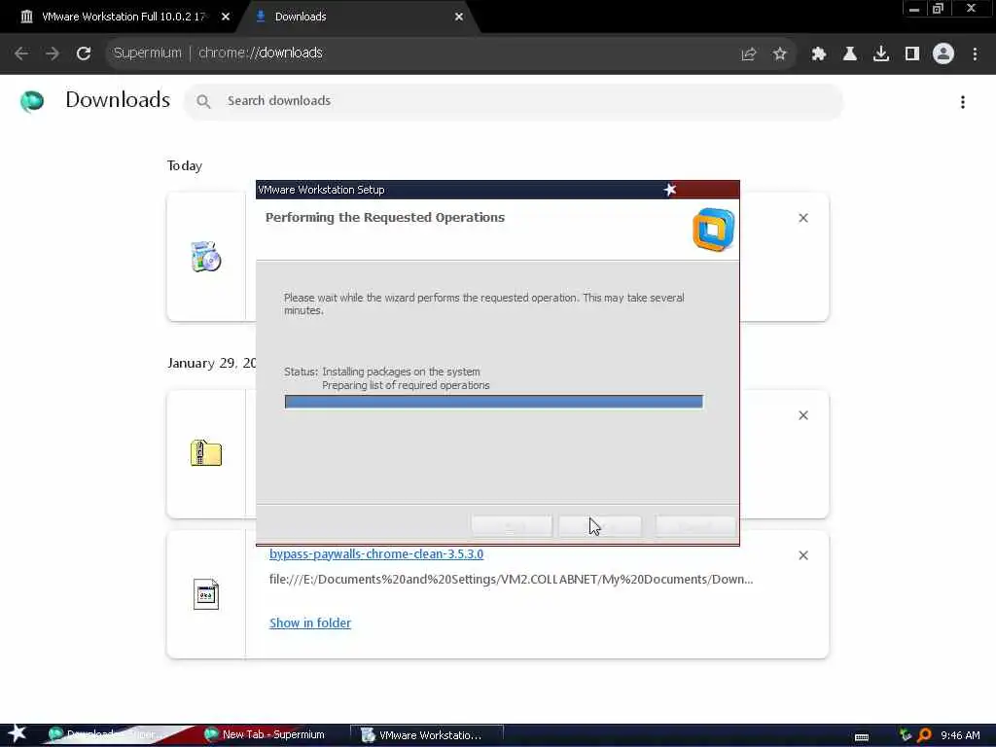Click the bypass-paywalls file:///E:/Documents path text
996x747 pixels.
click(512, 580)
